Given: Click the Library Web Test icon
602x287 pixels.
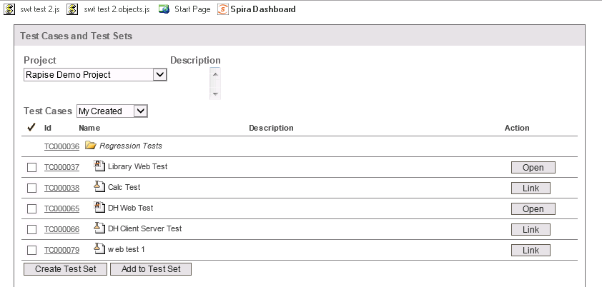Looking at the screenshot, I should [x=100, y=166].
